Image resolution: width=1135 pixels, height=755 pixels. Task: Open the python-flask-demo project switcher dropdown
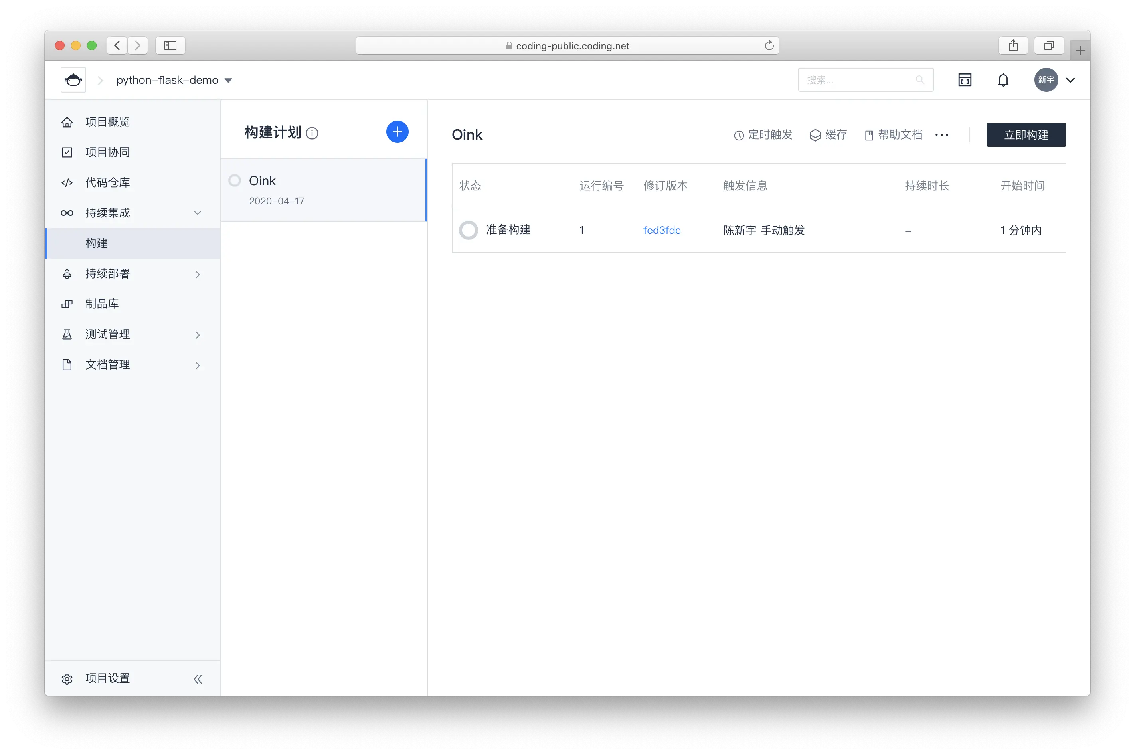[228, 80]
